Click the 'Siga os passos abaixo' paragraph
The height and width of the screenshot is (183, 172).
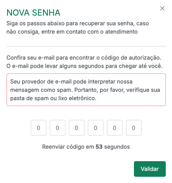pyautogui.click(x=78, y=27)
